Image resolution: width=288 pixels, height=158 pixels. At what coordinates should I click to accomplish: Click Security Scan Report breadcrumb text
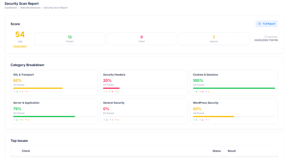coord(56,8)
